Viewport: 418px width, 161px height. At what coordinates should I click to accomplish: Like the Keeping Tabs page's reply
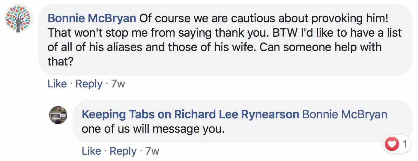click(91, 151)
